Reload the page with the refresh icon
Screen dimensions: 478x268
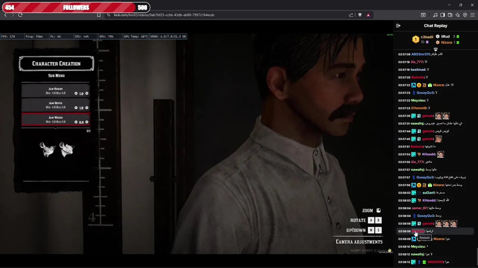(20, 15)
